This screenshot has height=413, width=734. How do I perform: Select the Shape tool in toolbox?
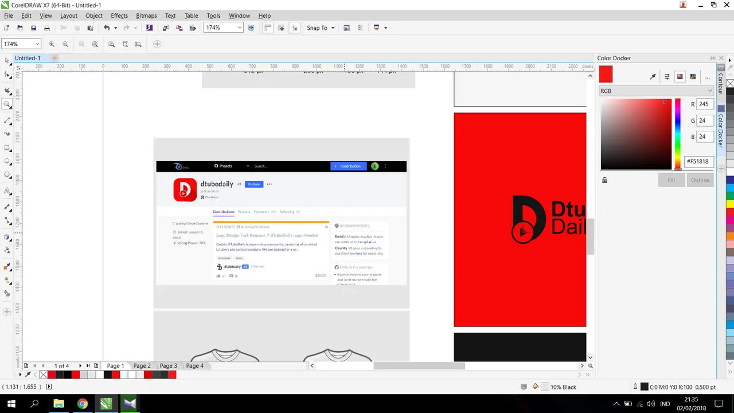tap(7, 75)
